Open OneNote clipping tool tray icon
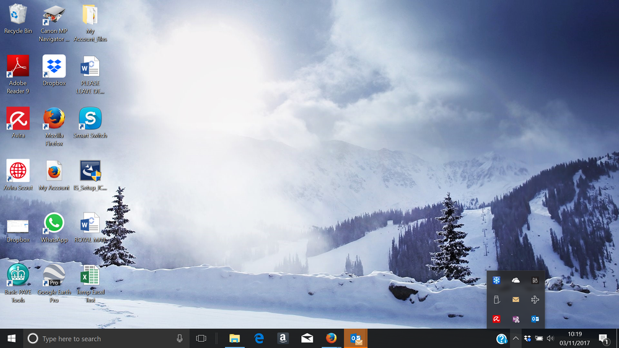This screenshot has width=619, height=348. pyautogui.click(x=516, y=319)
